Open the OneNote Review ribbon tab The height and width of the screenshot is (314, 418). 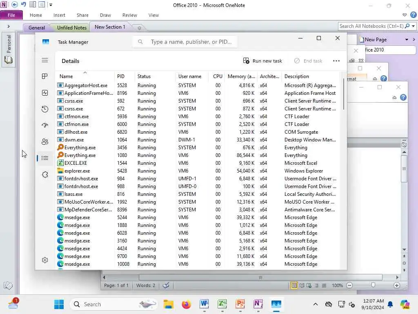point(129,15)
